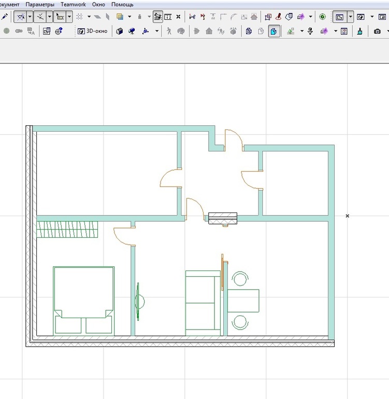This screenshot has height=399, width=389.
Task: Select the paintbrush tool icon
Action: click(x=360, y=31)
